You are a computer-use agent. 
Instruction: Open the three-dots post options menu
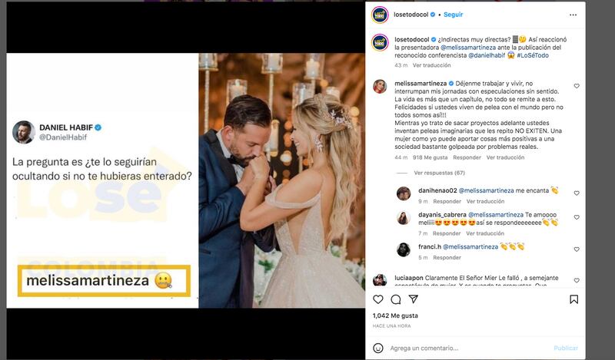[x=573, y=15]
